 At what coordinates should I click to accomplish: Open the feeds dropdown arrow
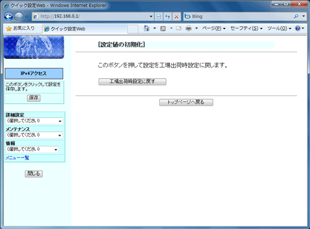(x=171, y=29)
